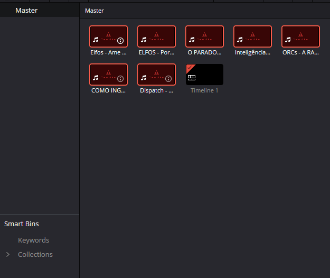This screenshot has height=278, width=330.
Task: Click music note icon on O PARADO clip
Action: pyautogui.click(x=192, y=40)
